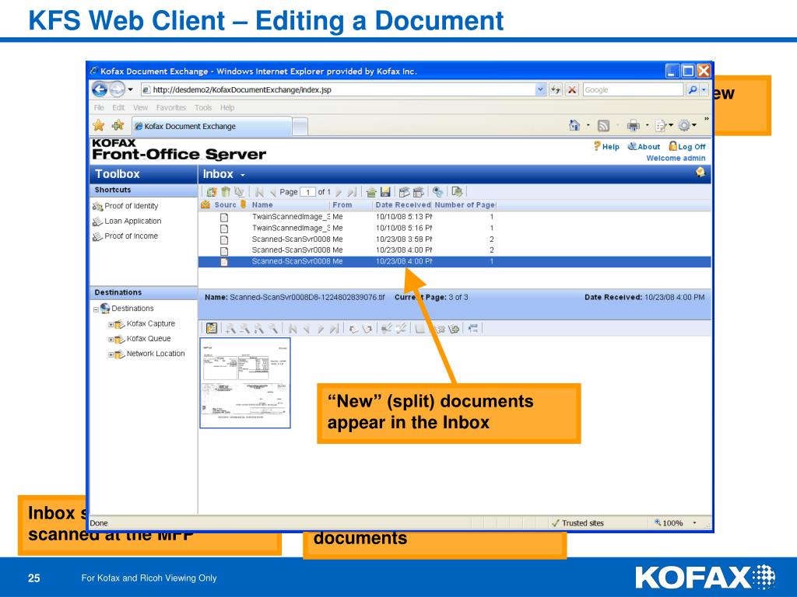
Task: Click the zoom in magnifier in viewer toolbar
Action: (x=230, y=329)
